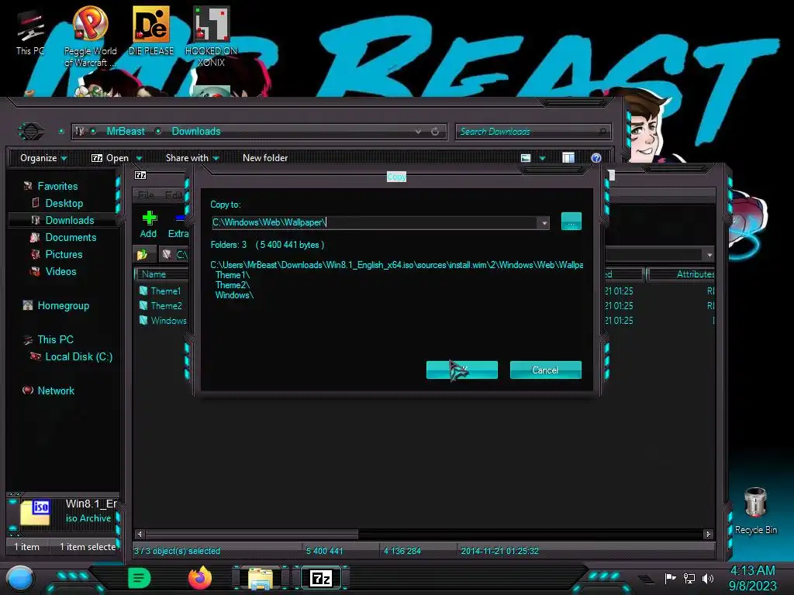Open the view options dropdown arrow
Viewport: 794px width, 595px height.
542,158
